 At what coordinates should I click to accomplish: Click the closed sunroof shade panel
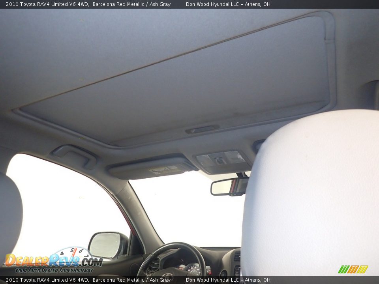pyautogui.click(x=178, y=83)
